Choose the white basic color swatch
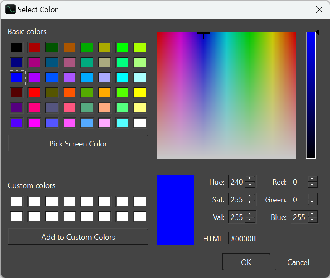The image size is (330, 278). [x=140, y=123]
